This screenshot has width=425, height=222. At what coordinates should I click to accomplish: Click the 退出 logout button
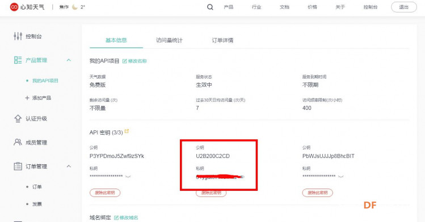tap(404, 7)
